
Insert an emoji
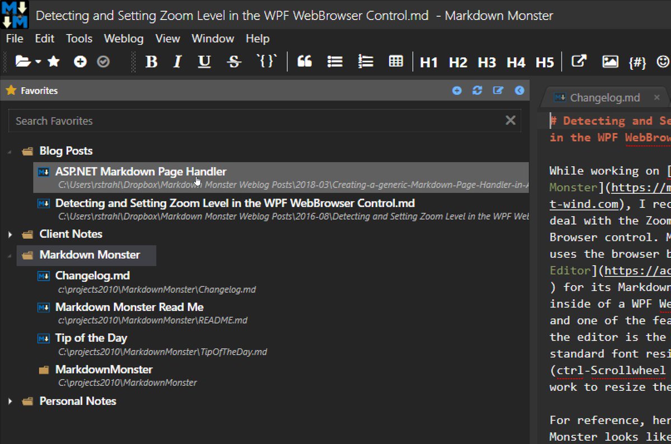pyautogui.click(x=663, y=62)
